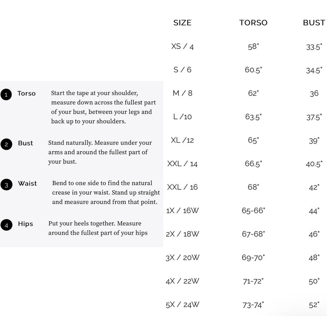Click the number 2 circle icon beside Bust
This screenshot has width=327, height=327.
(x=6, y=144)
